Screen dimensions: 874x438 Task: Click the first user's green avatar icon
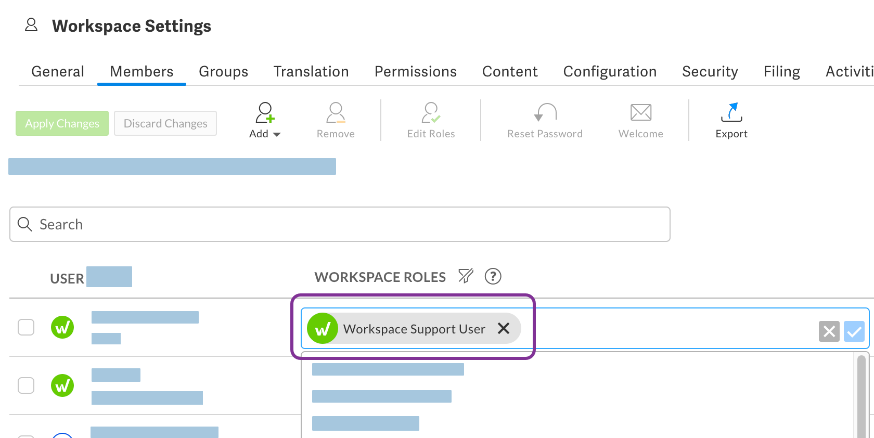pos(62,327)
